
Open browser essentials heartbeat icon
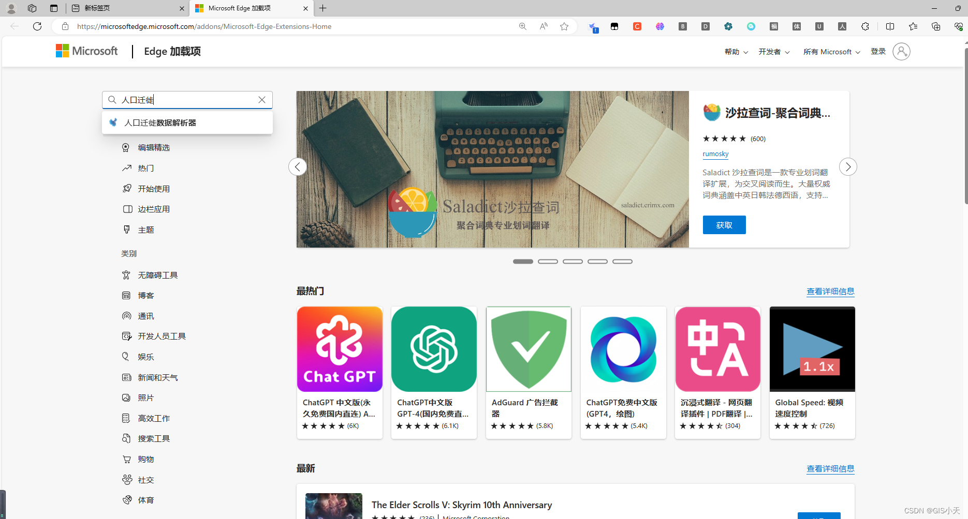(958, 26)
